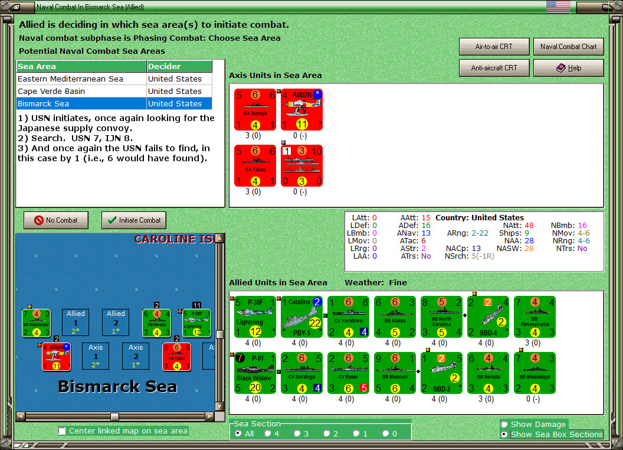The height and width of the screenshot is (450, 623).
Task: Click BB Nevada counter on the map
Action: coord(157,323)
